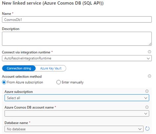Click the Name input field containing CosmosDb1

[x=77, y=19]
